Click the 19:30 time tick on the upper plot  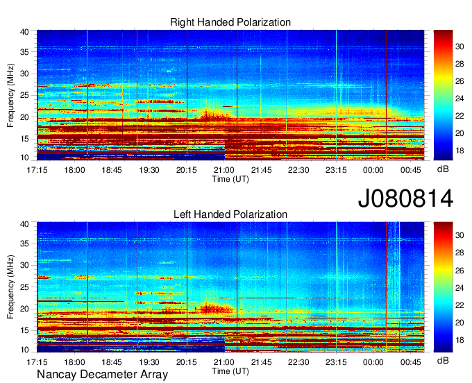point(149,170)
